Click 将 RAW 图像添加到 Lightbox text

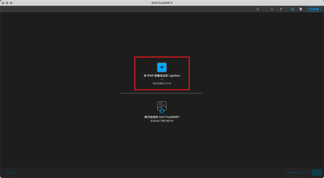[162, 76]
